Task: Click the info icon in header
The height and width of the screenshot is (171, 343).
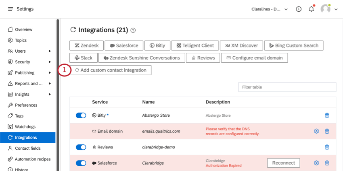Action: (x=299, y=9)
